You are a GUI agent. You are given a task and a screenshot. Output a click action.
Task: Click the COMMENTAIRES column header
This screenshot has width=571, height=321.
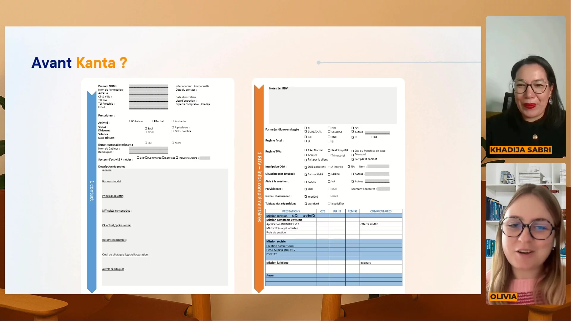click(381, 211)
